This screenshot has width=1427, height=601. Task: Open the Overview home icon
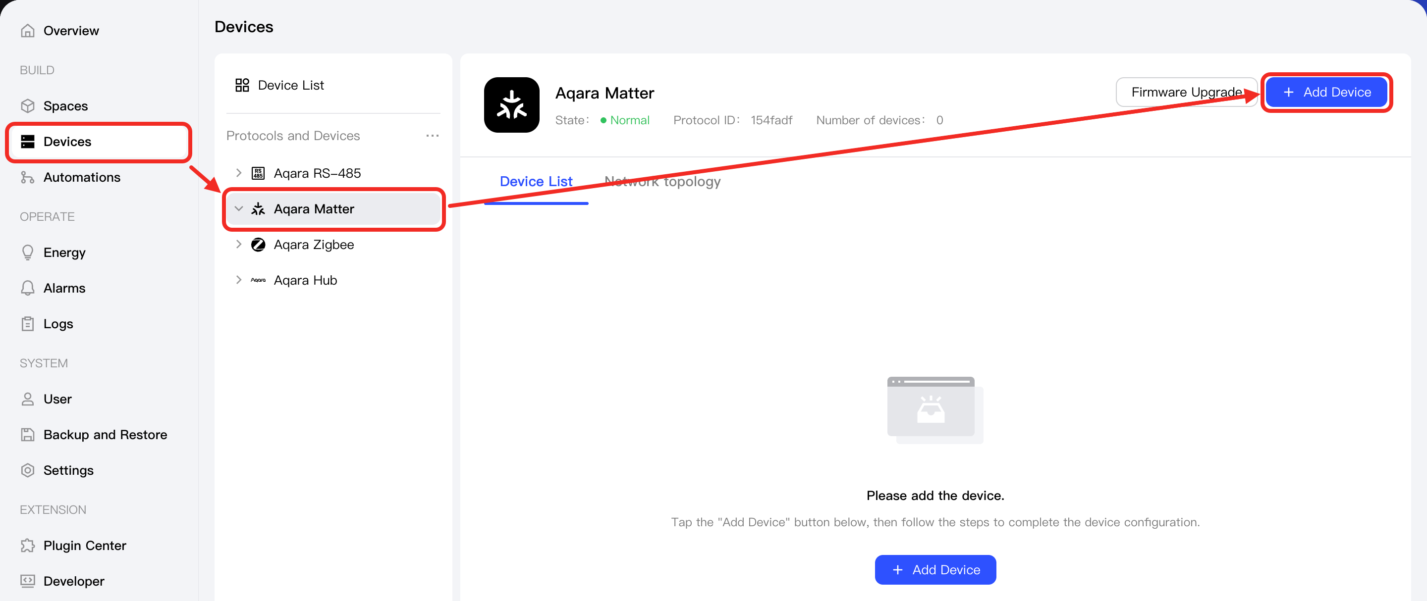click(x=27, y=30)
